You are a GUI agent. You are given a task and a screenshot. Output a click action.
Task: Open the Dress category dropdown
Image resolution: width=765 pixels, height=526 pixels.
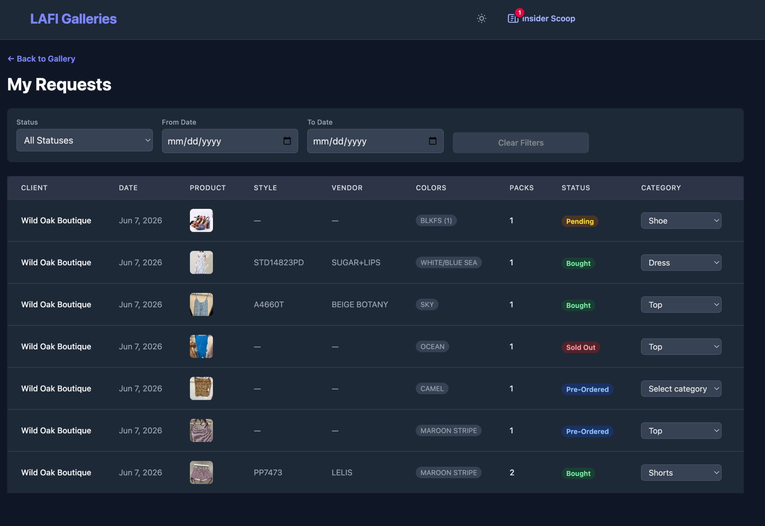point(681,263)
